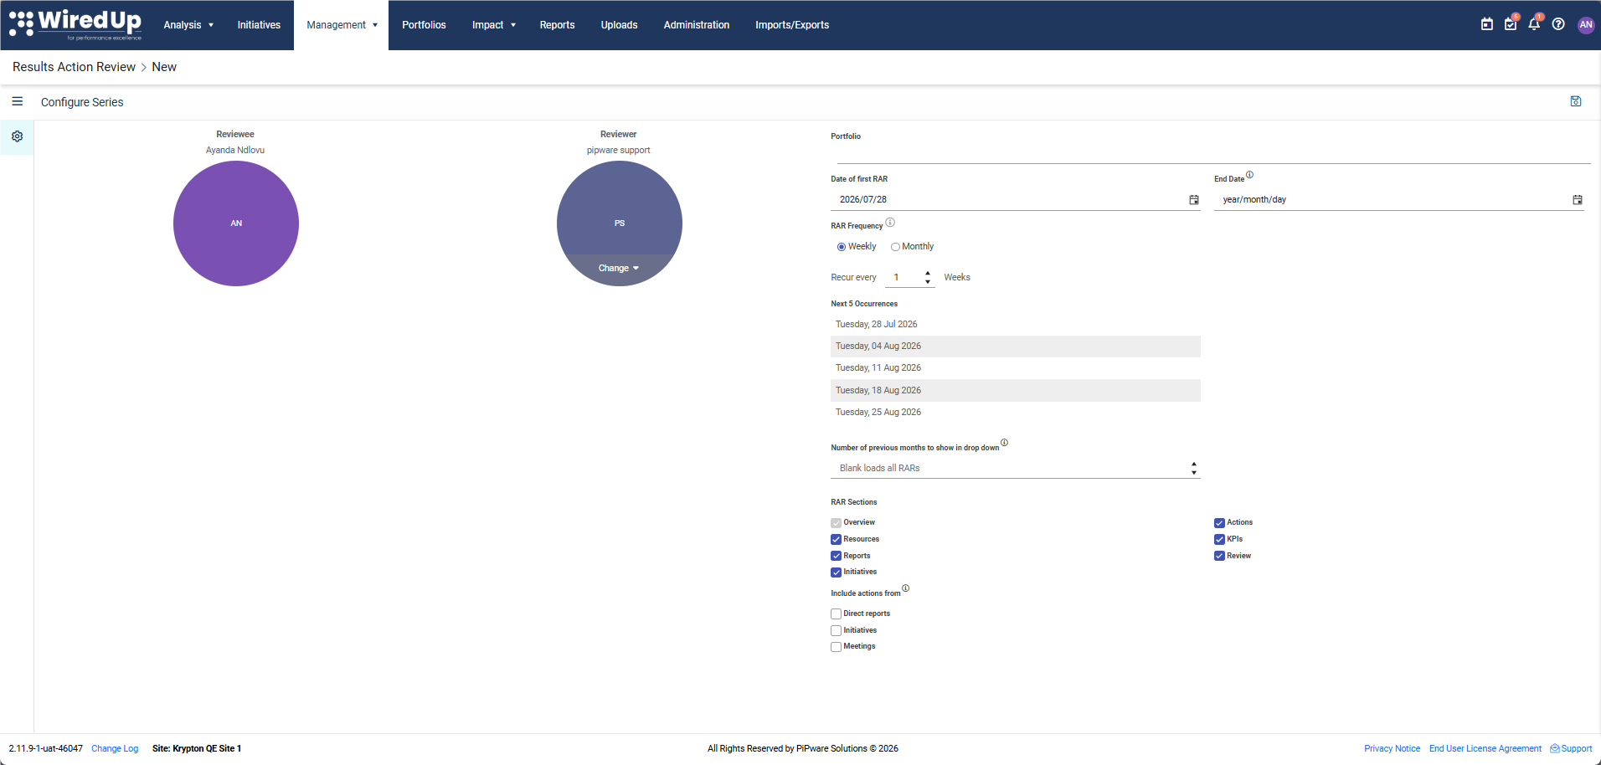Go to Results Action Review breadcrumb
This screenshot has width=1601, height=765.
click(74, 67)
